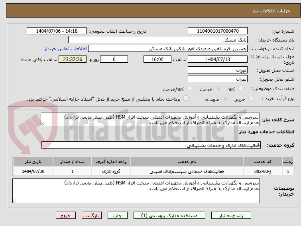301x226 pixels.
Task: Select the کالا/خدمت radio button
Action: tap(190, 89)
